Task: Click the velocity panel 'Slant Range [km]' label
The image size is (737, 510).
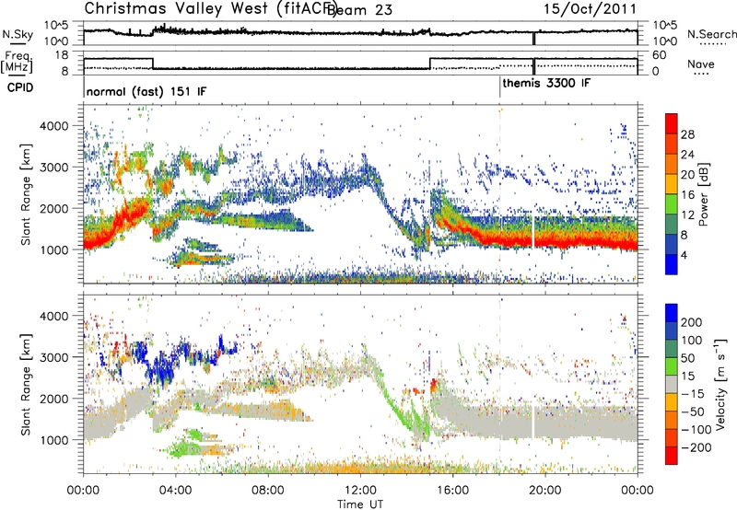Action: coord(26,384)
